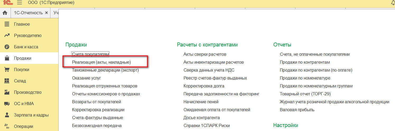Viewport: 395px width, 131px height.
Task: Click the Руководителю chart icon
Action: (x=7, y=35)
